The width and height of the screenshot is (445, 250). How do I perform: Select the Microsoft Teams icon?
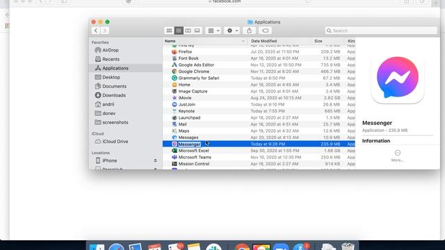(x=175, y=158)
